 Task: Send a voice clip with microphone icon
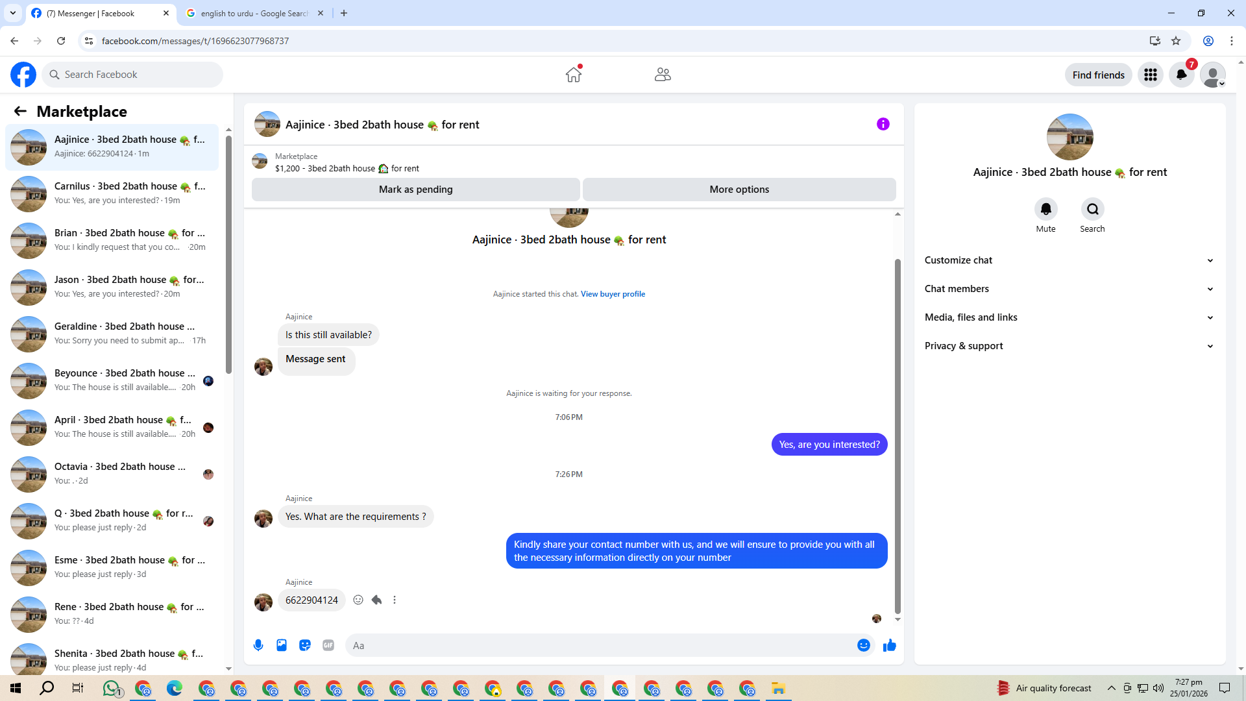coord(258,645)
